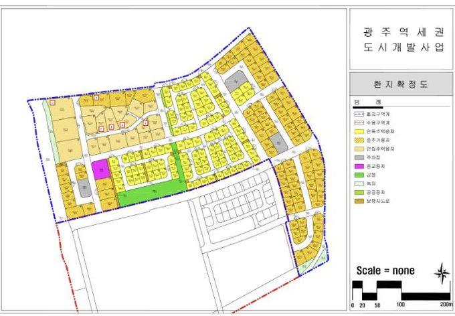Click the north arrow compass rose
This screenshot has width=455, height=316.
pos(441,272)
